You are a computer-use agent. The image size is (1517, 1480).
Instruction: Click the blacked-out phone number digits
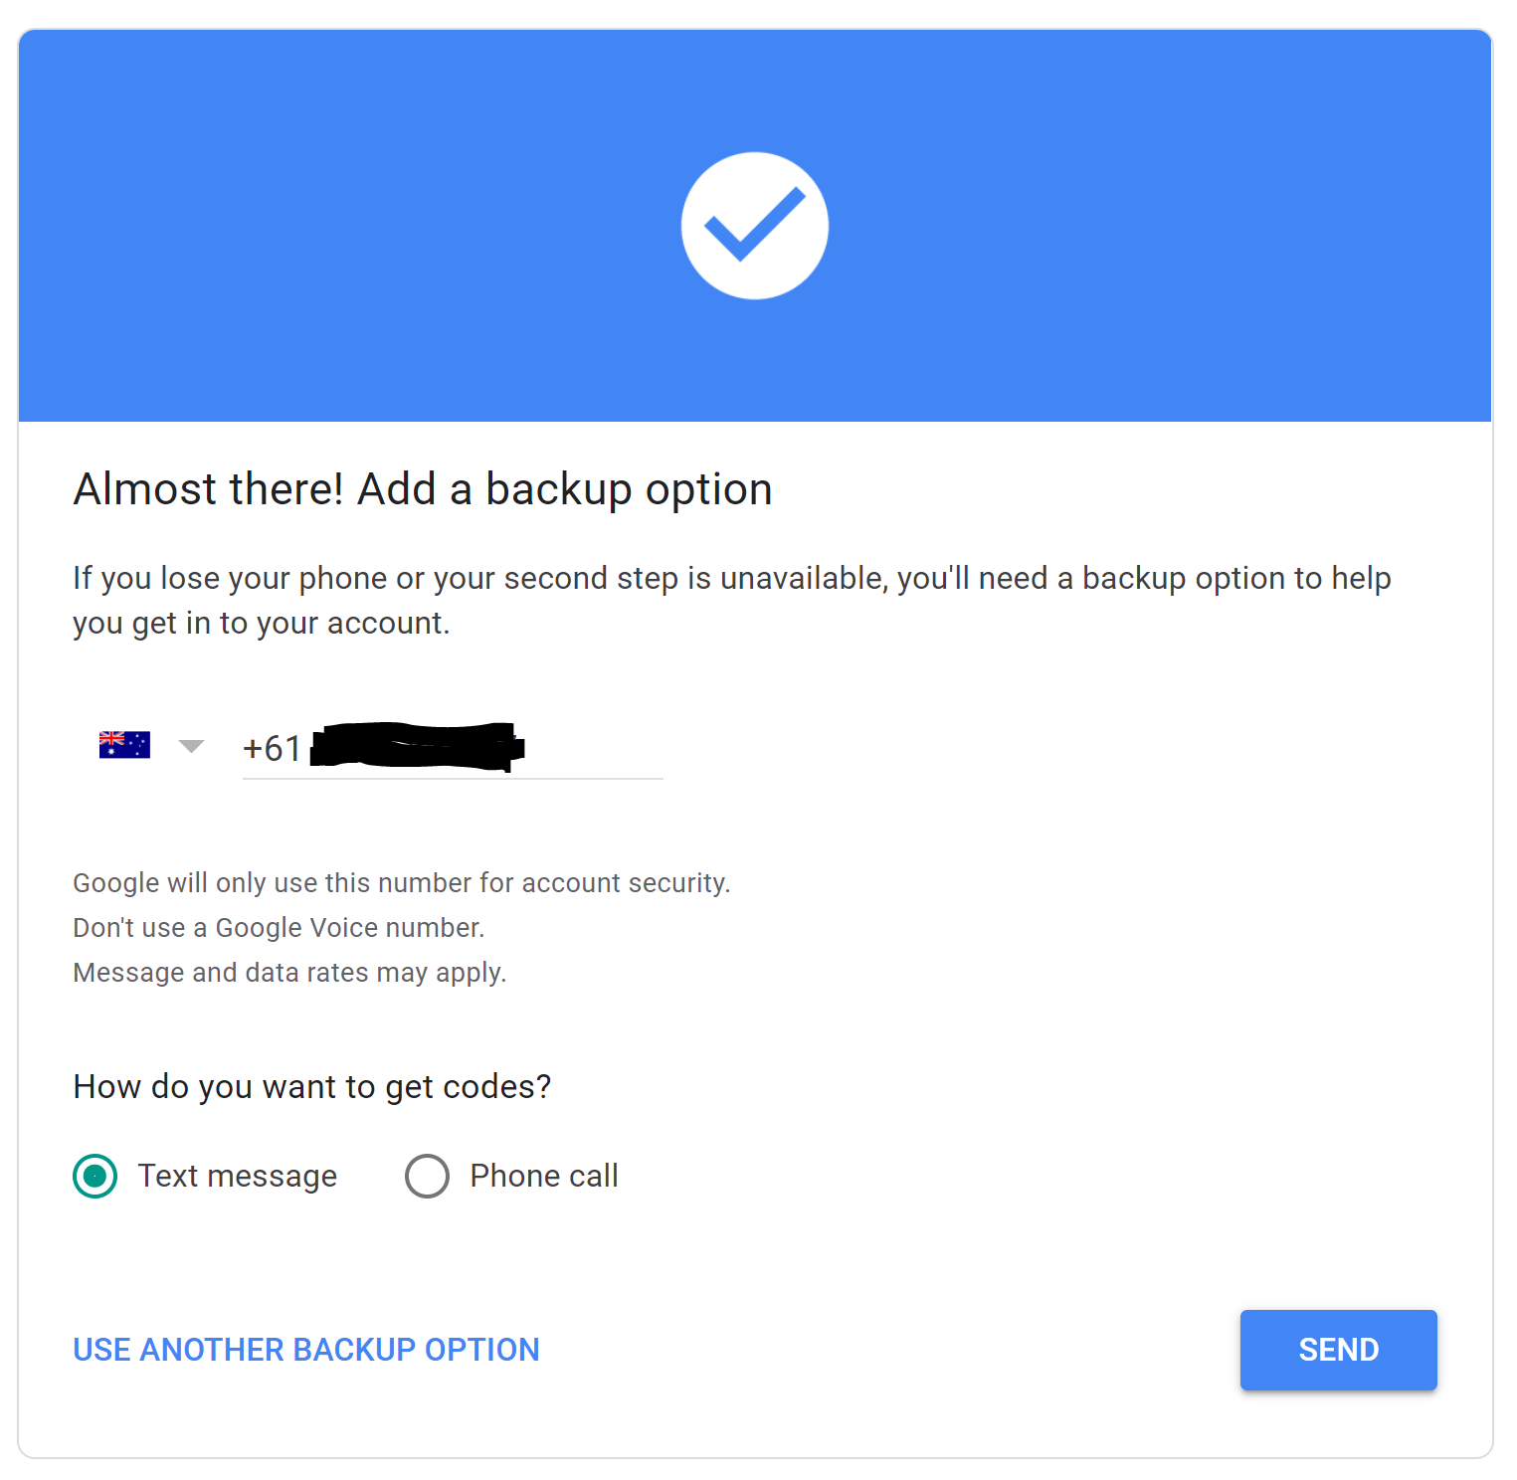pyautogui.click(x=418, y=747)
